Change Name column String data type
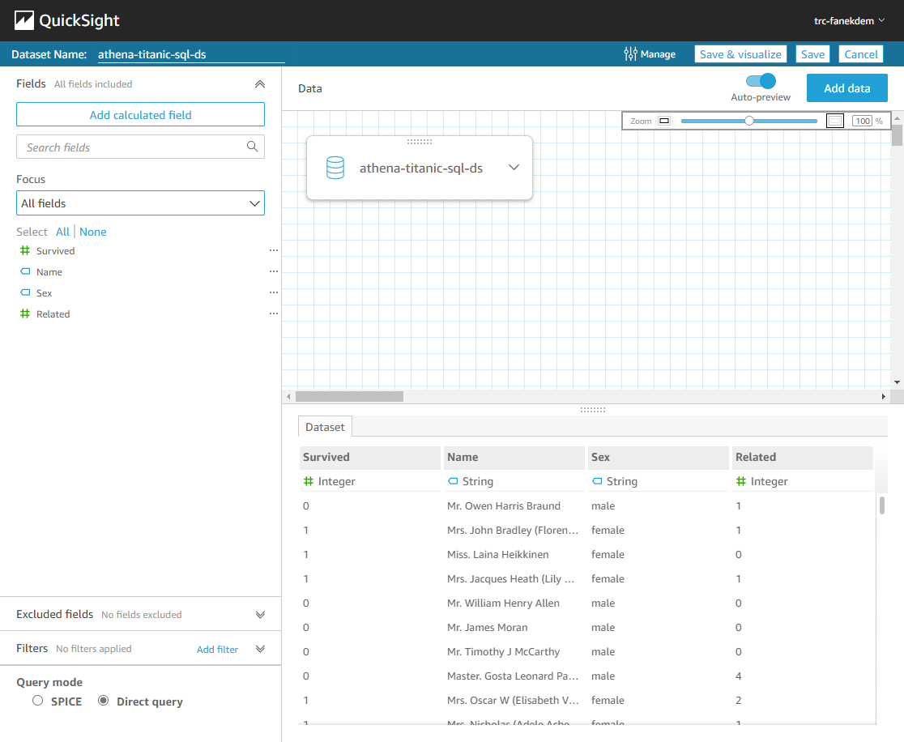904x742 pixels. (471, 481)
